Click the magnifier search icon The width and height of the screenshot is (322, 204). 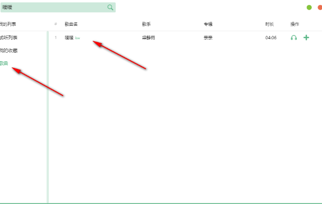click(x=111, y=7)
